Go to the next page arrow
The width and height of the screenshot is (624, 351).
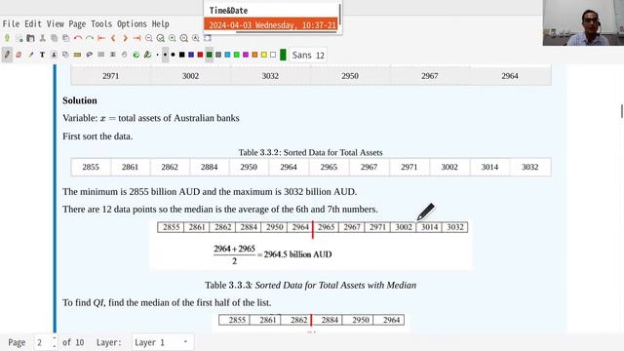click(125, 38)
